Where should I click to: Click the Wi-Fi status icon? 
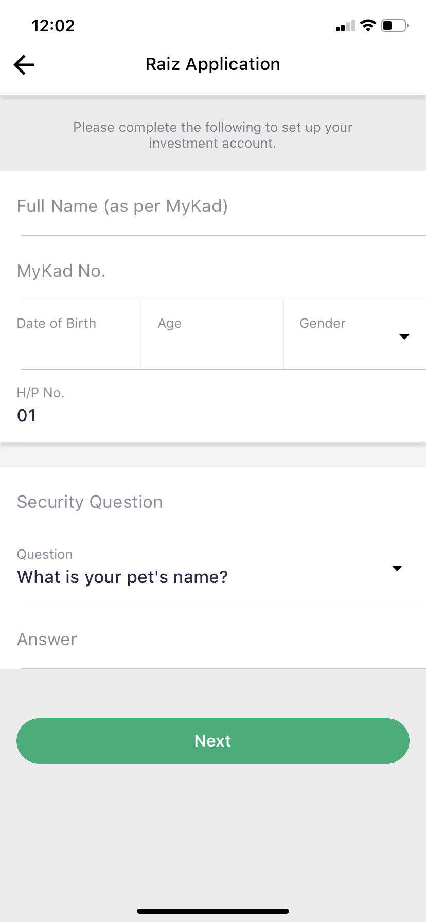pyautogui.click(x=368, y=25)
